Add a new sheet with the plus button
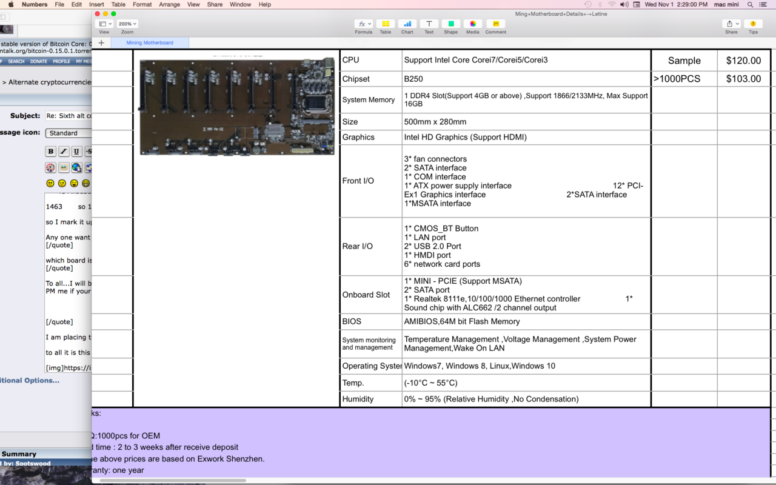The image size is (776, 485). (x=101, y=43)
